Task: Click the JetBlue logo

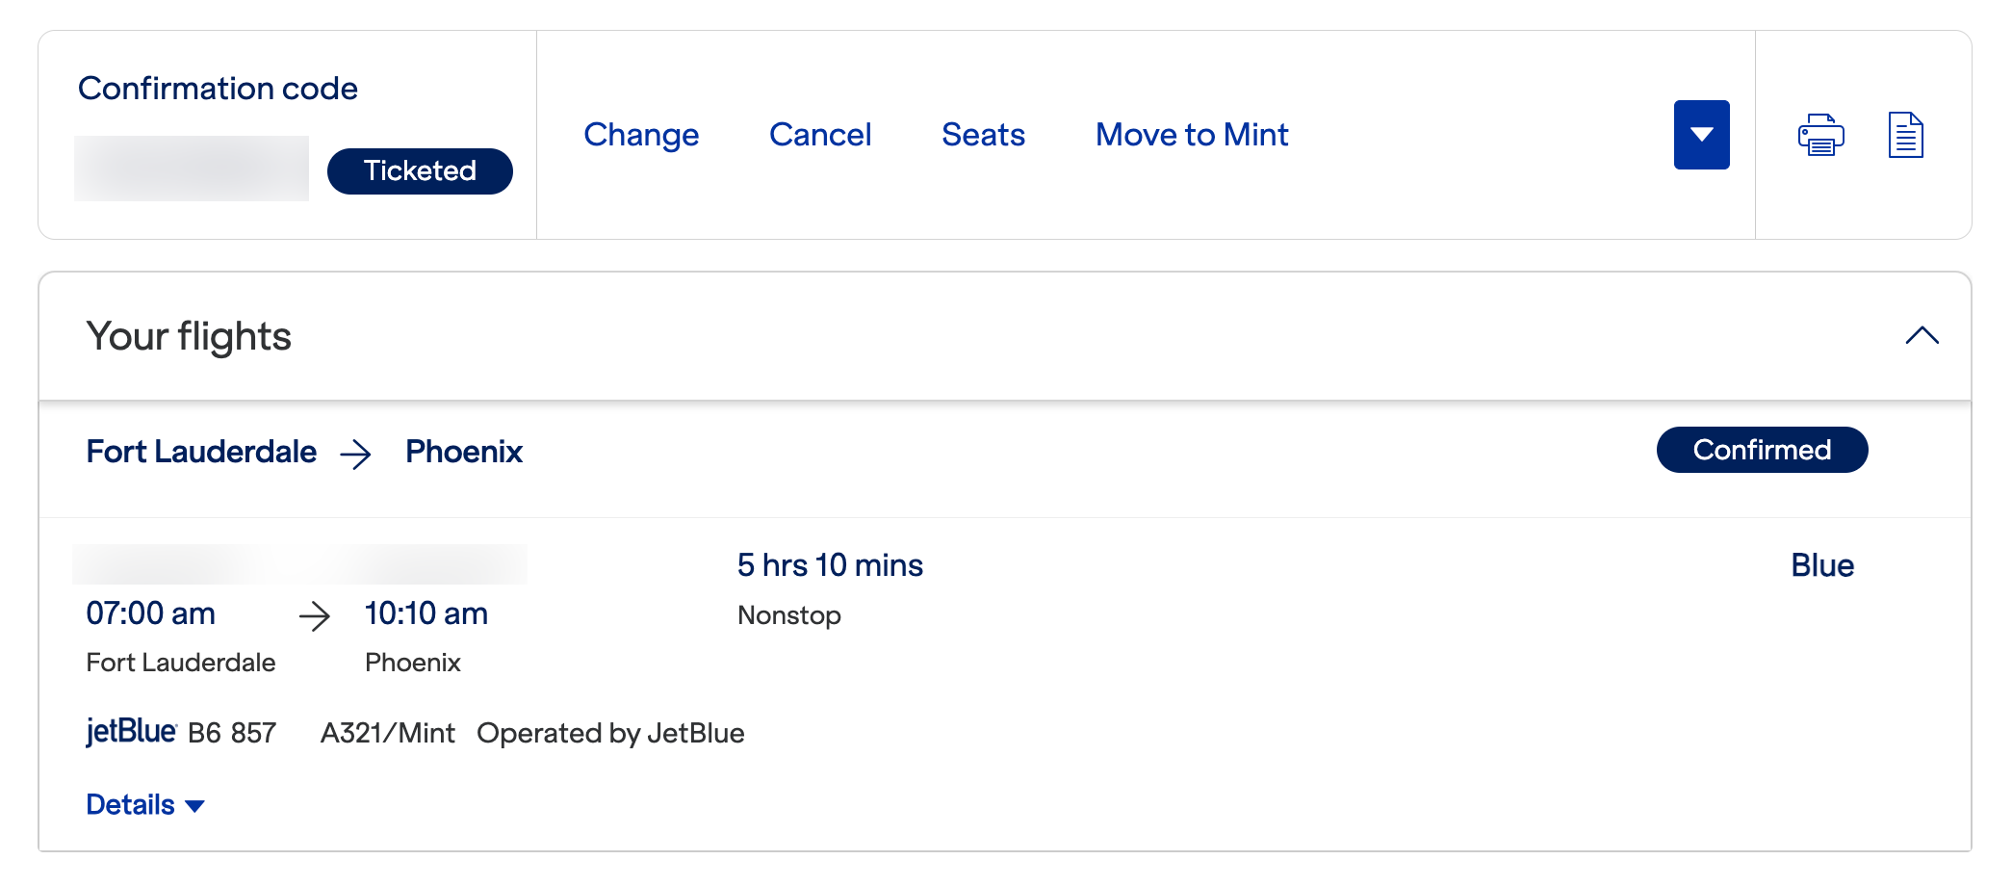Action: point(131,732)
